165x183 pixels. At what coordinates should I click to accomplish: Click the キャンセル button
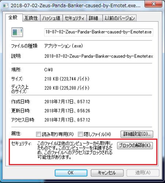107,173
